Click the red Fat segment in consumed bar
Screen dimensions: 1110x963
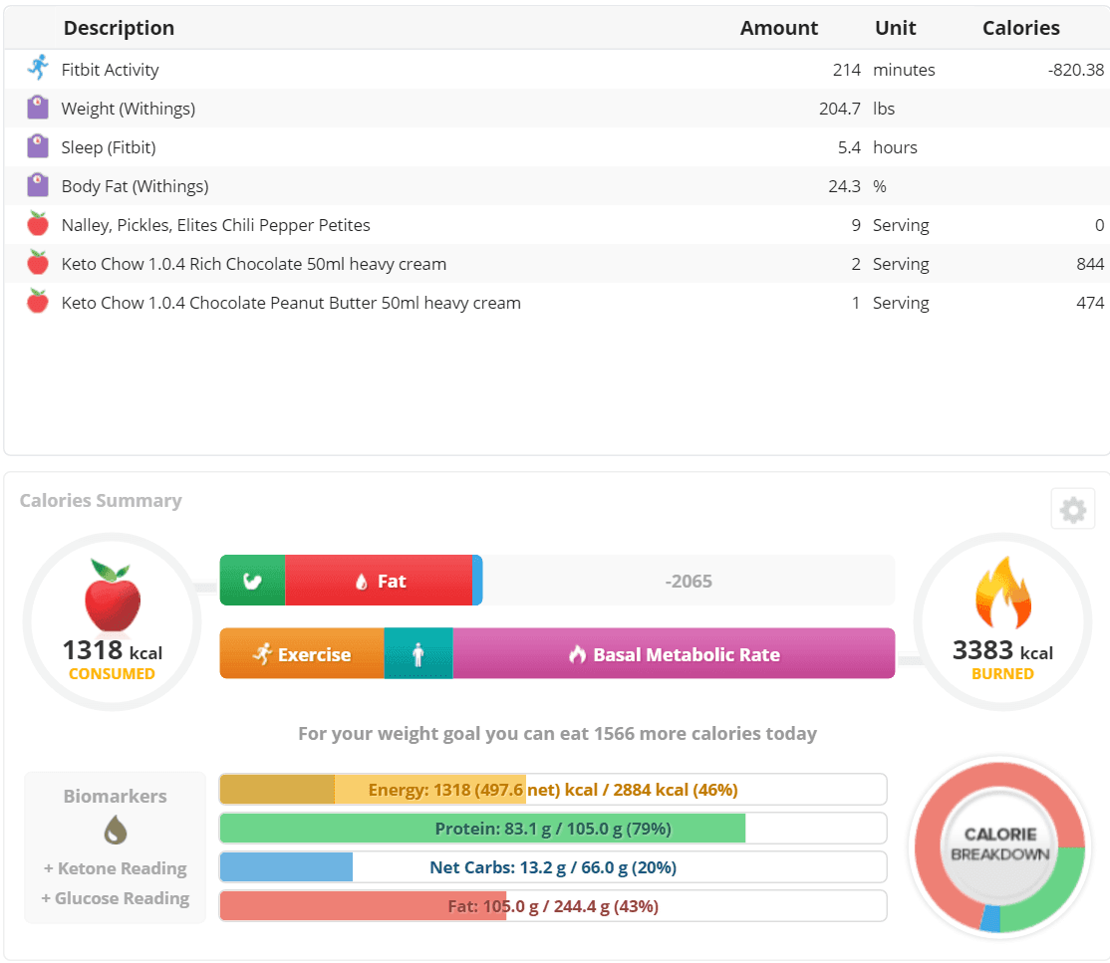point(379,582)
